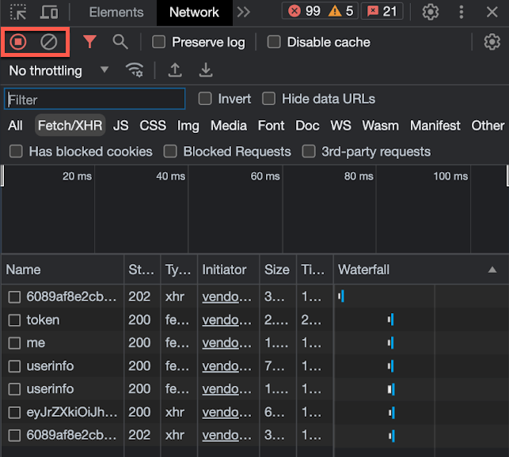Screen dimensions: 509x457
Task: Click the 20 ms overview timeline marker
Action: [77, 176]
